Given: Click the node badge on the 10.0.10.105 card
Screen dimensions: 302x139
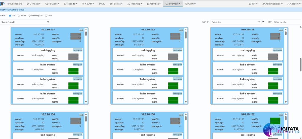Looking at the screenshot, I should tap(281, 30).
